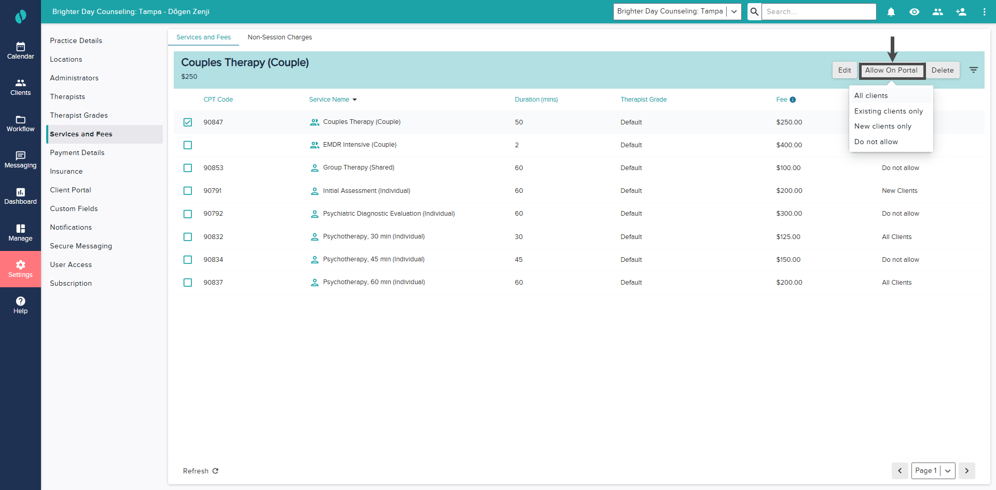Screen dimensions: 996x490
Task: Click person icon beside Initial Assessment row
Action: click(314, 191)
